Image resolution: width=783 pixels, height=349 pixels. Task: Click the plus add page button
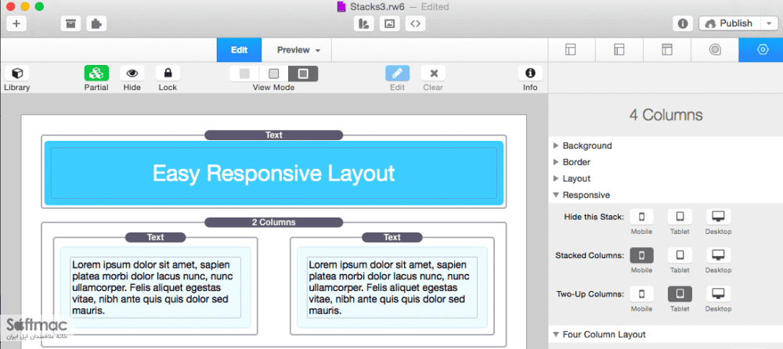tap(16, 23)
